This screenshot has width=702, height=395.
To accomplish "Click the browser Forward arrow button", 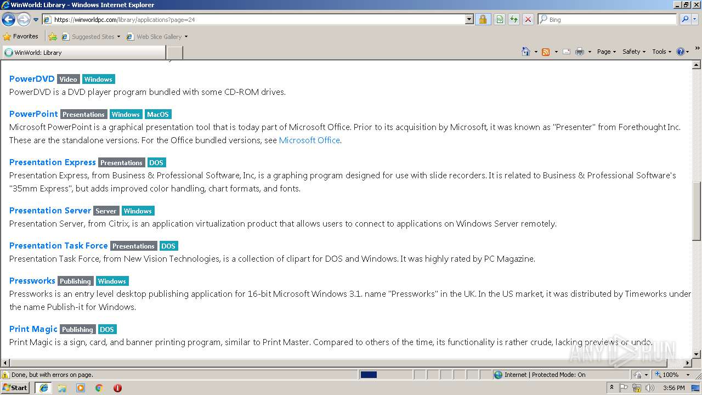I will (24, 20).
